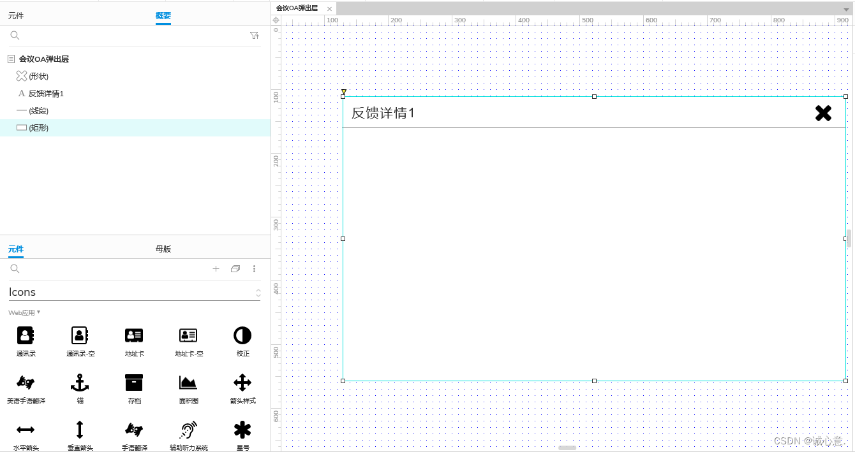Open the outline filter options

(x=254, y=35)
